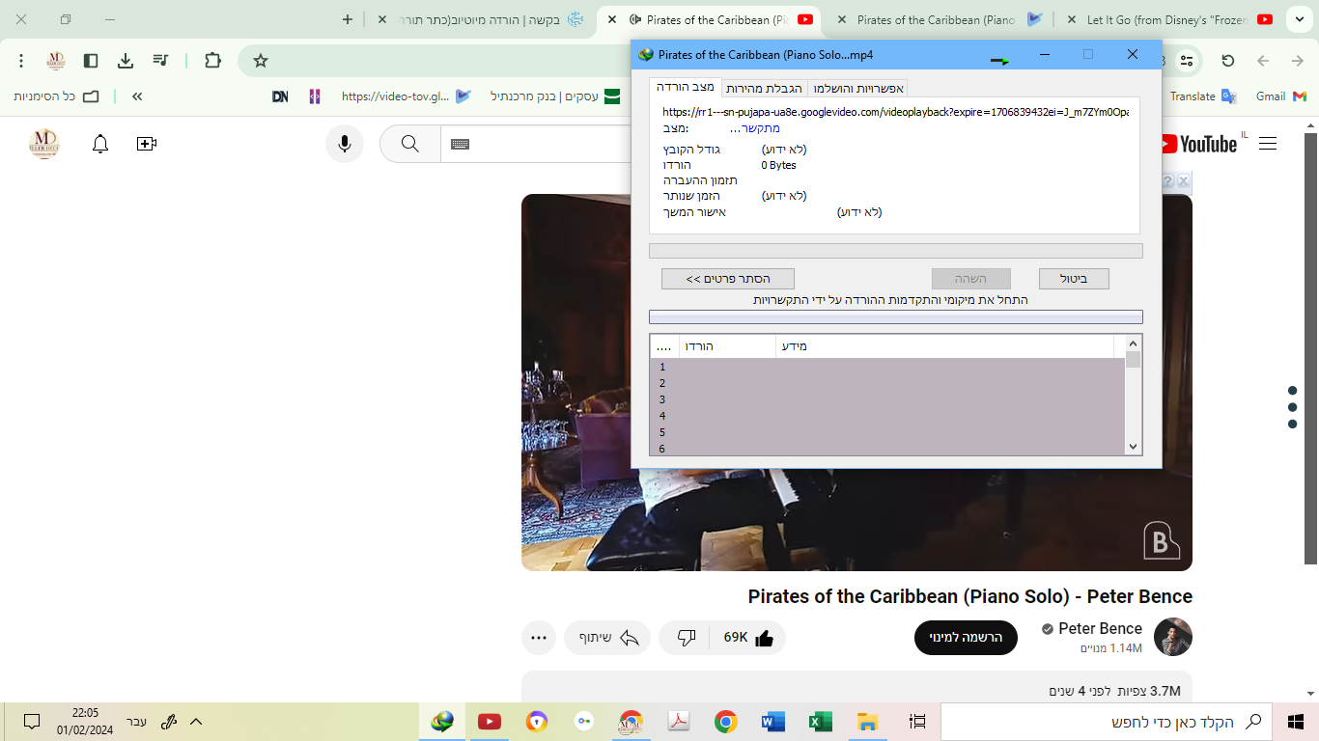
Task: Switch to the מצב הורדה tab
Action: click(x=685, y=87)
